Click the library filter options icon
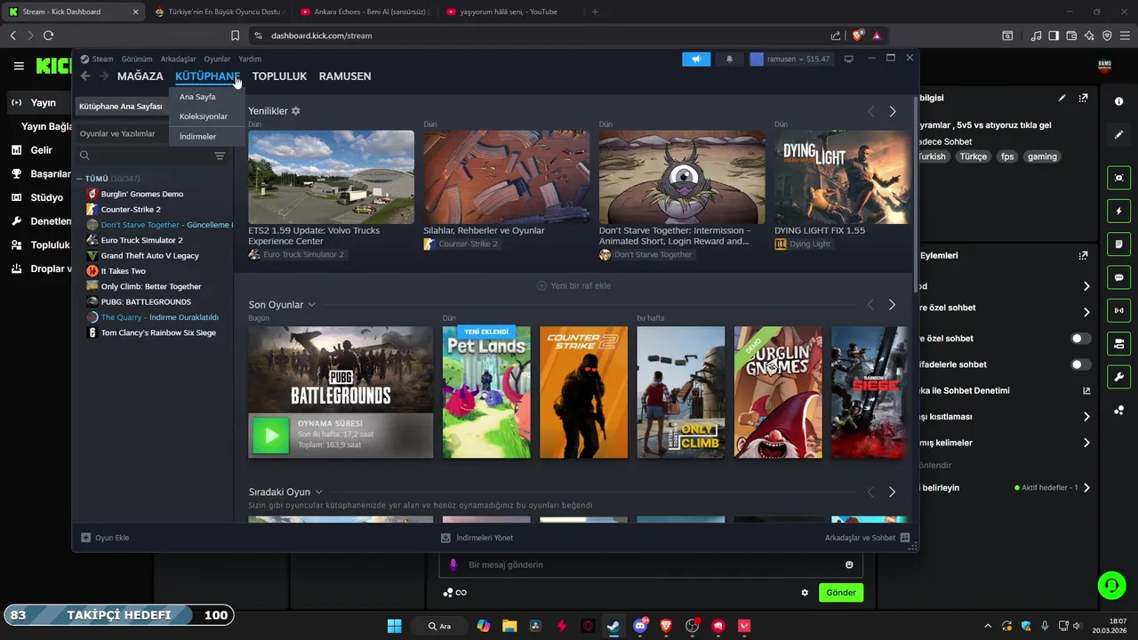 (220, 156)
